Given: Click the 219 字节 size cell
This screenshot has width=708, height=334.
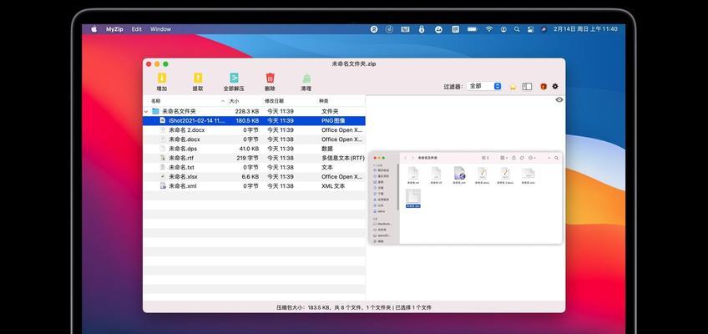Looking at the screenshot, I should [247, 158].
